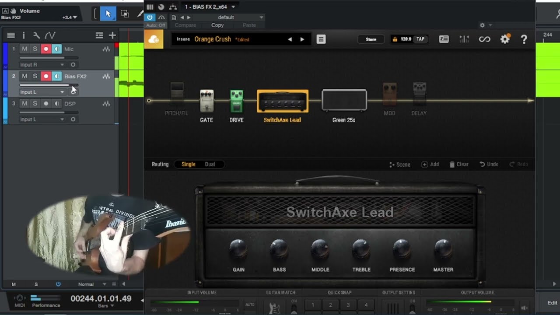Select the DELAY pedal

[x=419, y=94]
